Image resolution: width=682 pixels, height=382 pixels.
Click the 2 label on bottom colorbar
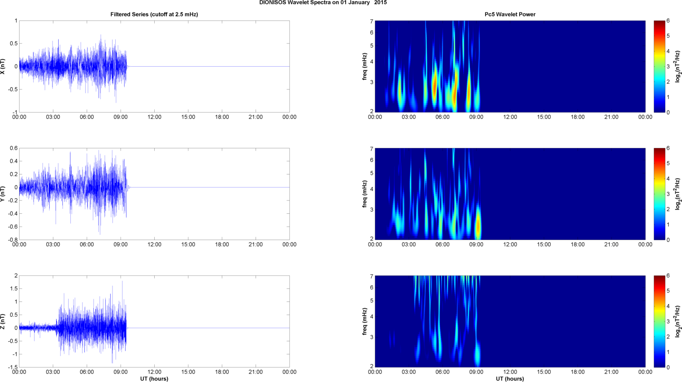668,337
